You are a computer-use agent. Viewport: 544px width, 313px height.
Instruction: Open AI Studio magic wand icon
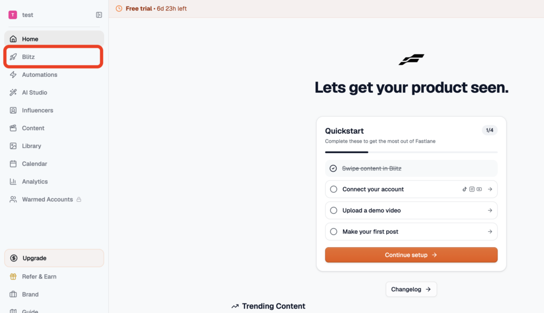pos(13,92)
